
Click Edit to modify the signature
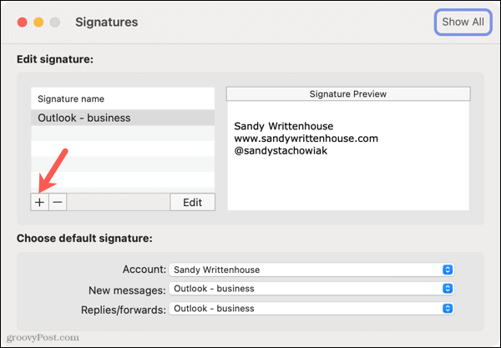click(x=192, y=202)
